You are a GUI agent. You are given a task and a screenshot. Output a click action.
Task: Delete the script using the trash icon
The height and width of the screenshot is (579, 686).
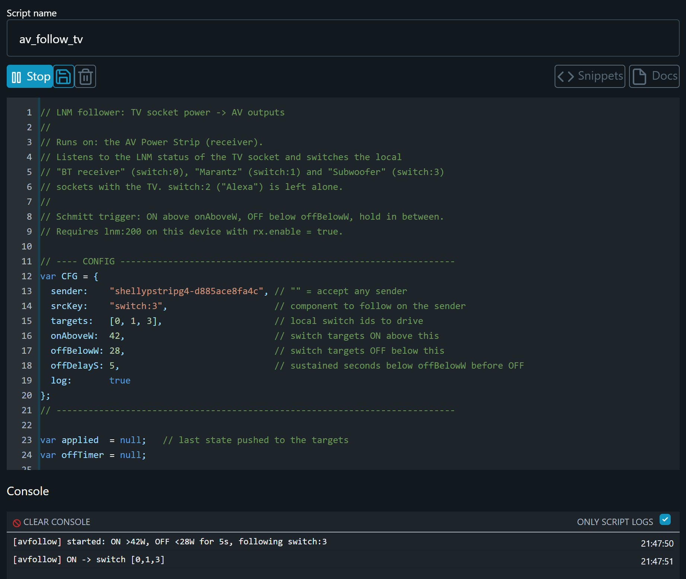click(x=85, y=76)
